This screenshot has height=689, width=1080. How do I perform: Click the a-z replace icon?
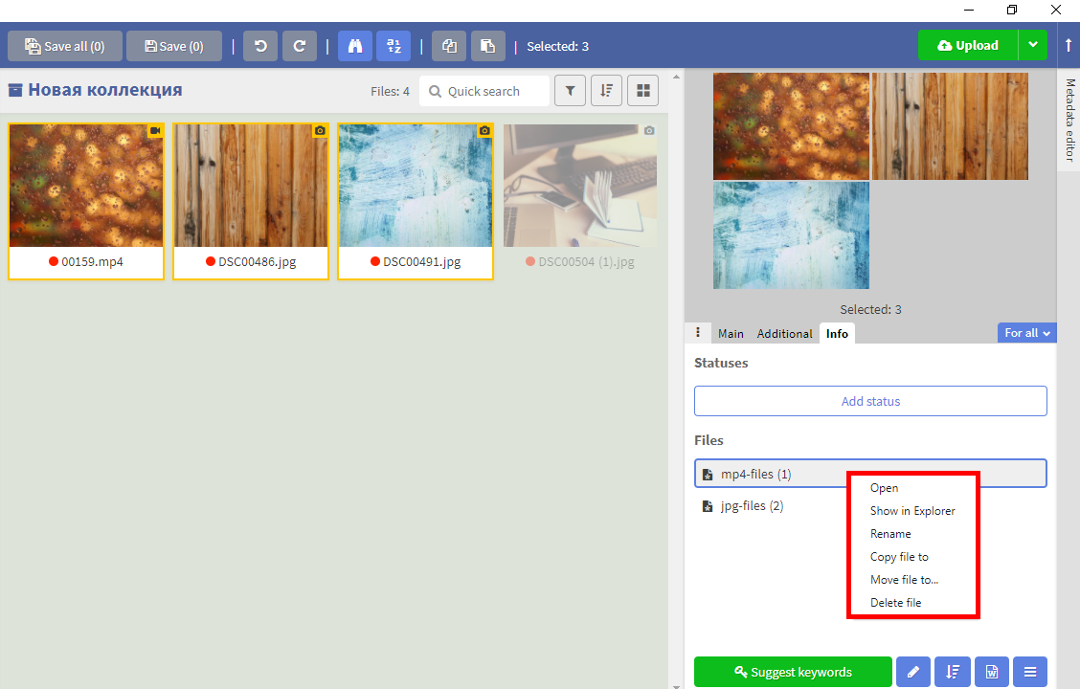[394, 46]
